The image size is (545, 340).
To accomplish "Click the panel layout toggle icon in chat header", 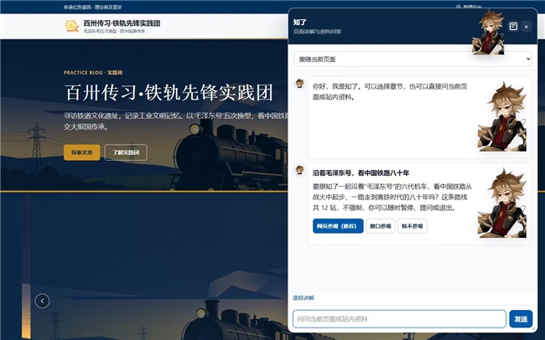I will [x=513, y=27].
